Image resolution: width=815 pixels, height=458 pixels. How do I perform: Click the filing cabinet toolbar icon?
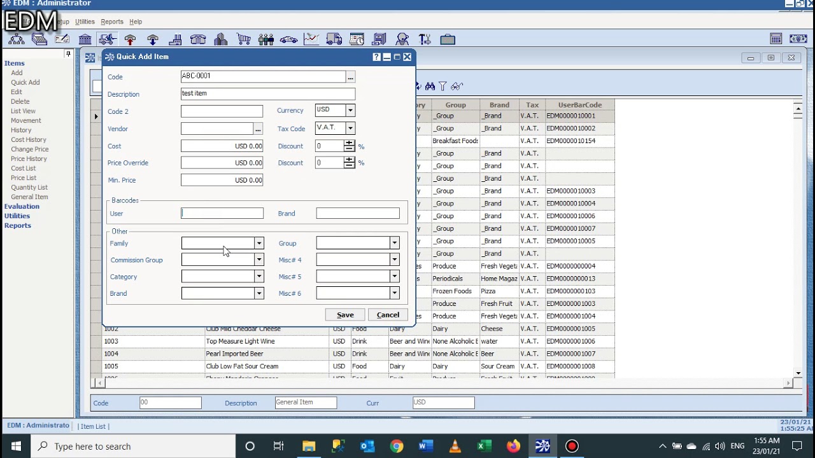click(379, 39)
